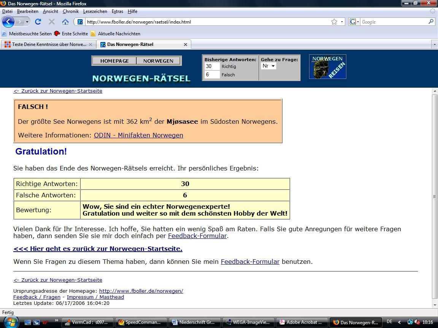
Task: Open the Norwegen Reisen logo image
Action: (x=327, y=67)
